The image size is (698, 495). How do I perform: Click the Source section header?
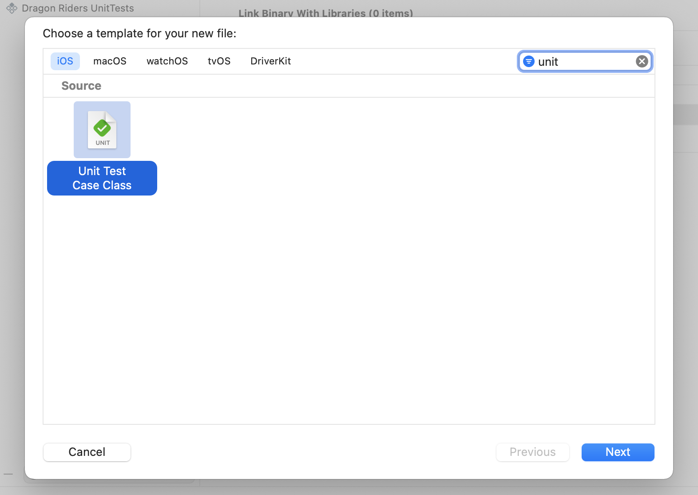pyautogui.click(x=81, y=86)
